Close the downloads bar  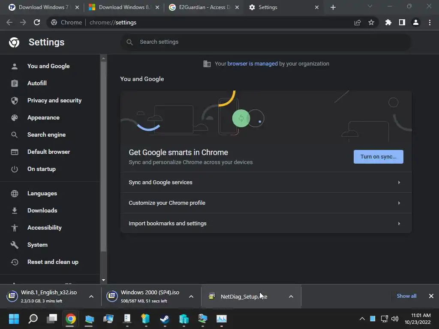(x=431, y=296)
